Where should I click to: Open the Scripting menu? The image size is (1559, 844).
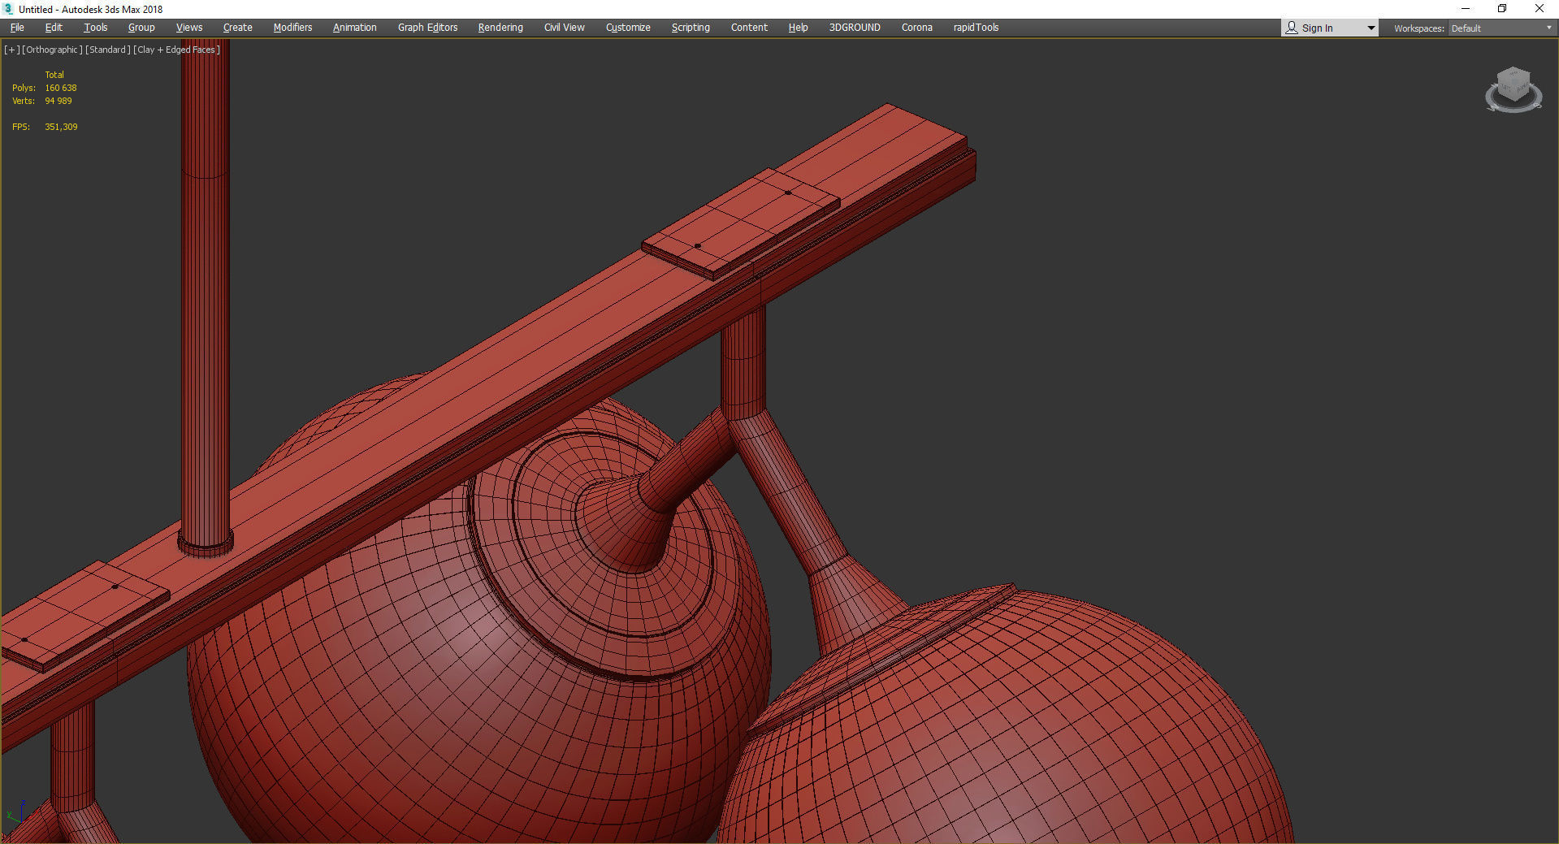pos(691,28)
